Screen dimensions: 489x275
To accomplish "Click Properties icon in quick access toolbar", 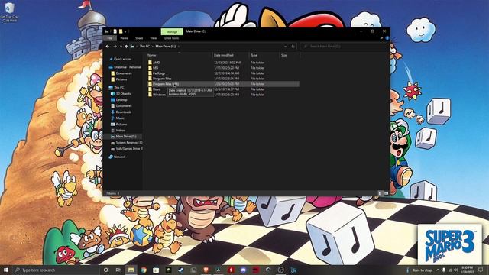I will point(115,31).
